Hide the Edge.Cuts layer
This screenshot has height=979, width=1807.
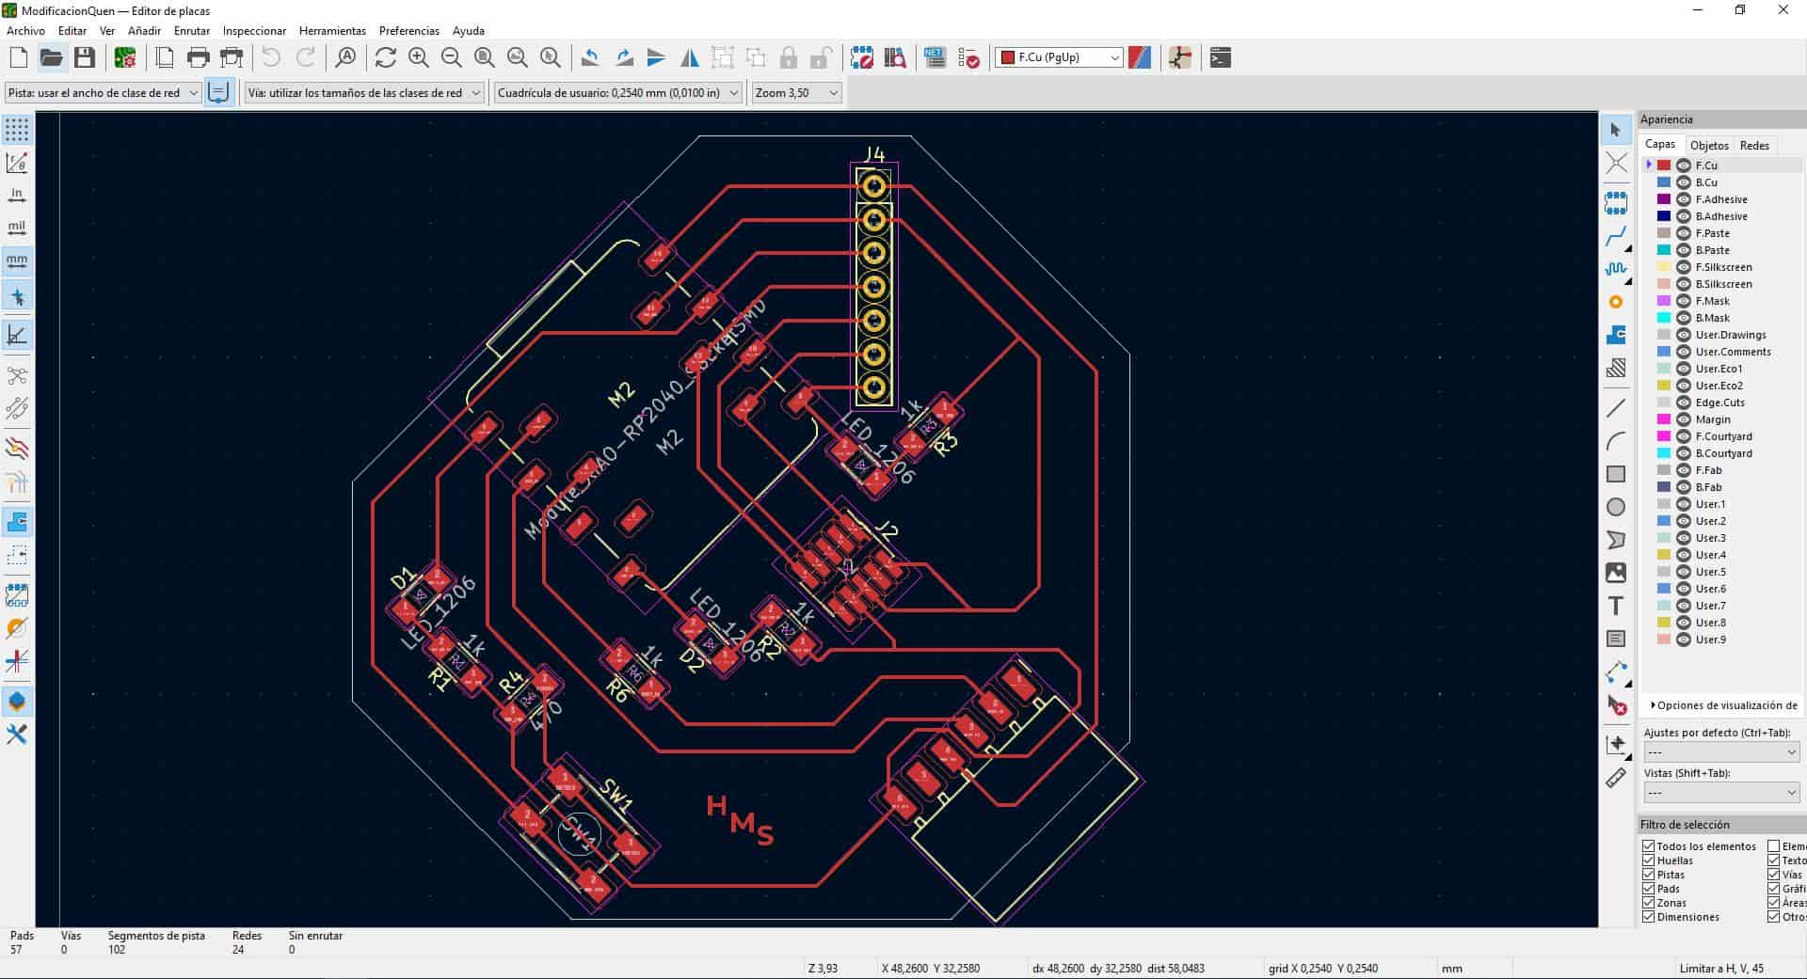[x=1684, y=403]
